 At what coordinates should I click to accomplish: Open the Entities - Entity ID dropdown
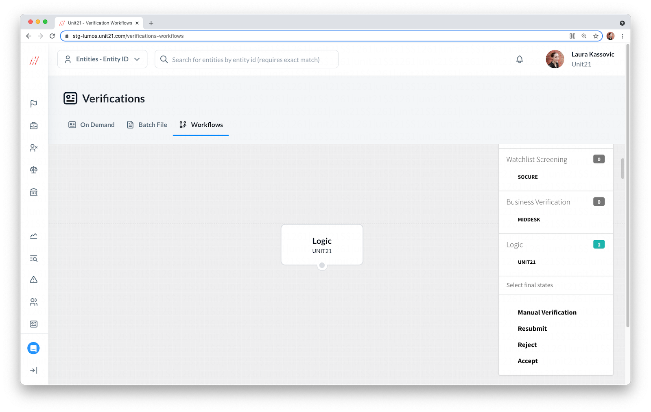102,59
